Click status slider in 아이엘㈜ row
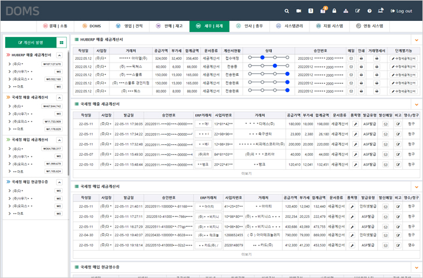Image resolution: width=423 pixels, height=278 pixels. coord(269,58)
